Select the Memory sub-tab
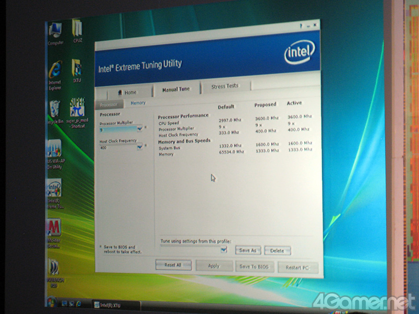The image size is (419, 314). point(138,103)
